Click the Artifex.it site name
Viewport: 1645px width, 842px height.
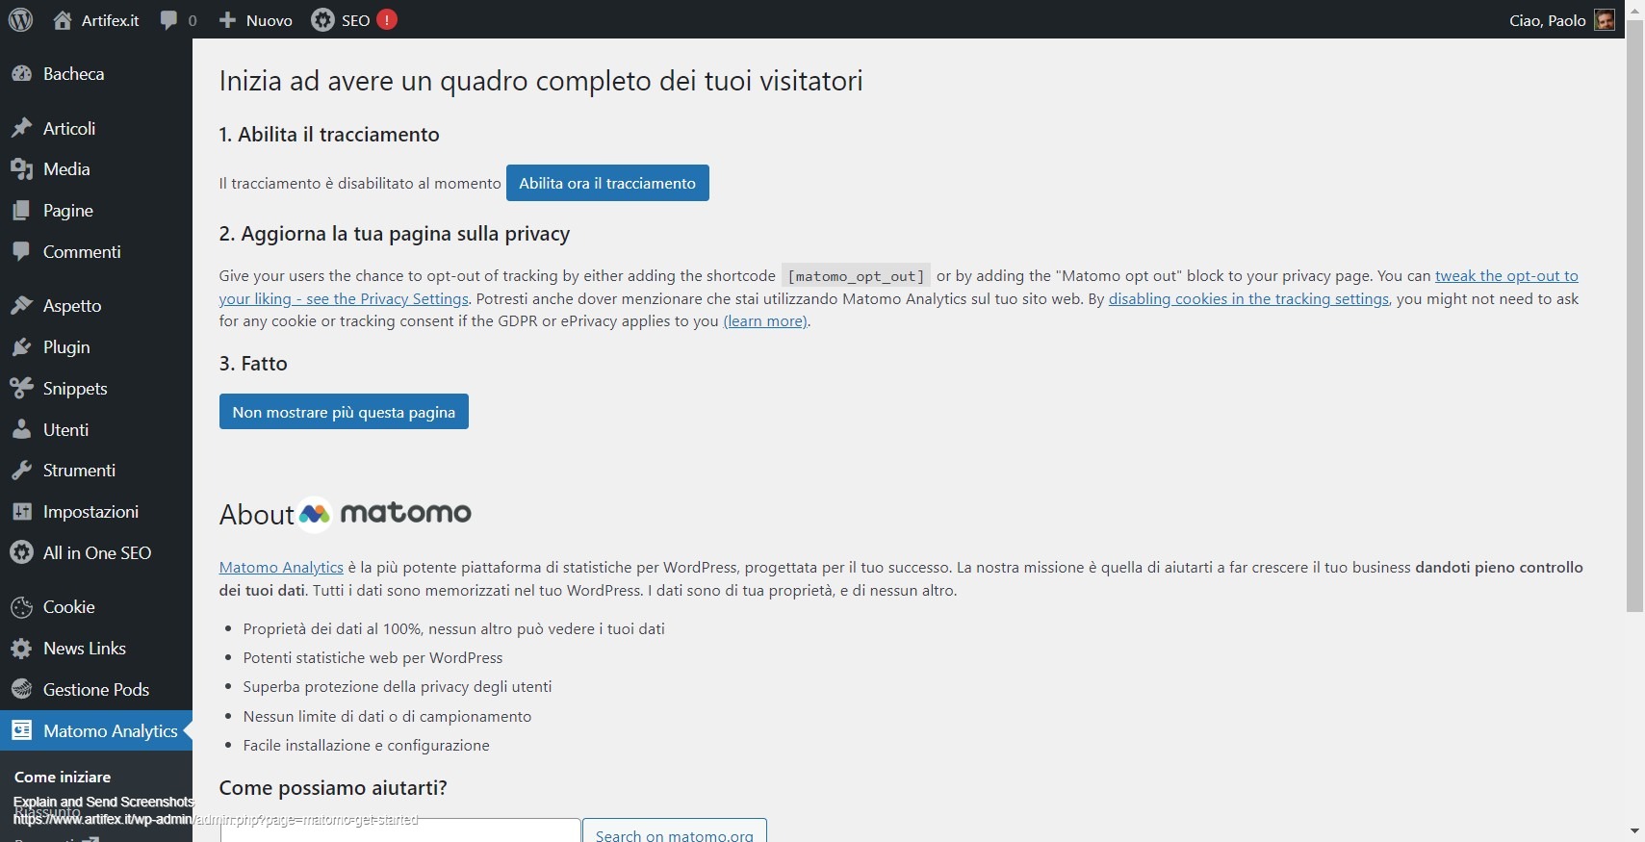[x=110, y=20]
